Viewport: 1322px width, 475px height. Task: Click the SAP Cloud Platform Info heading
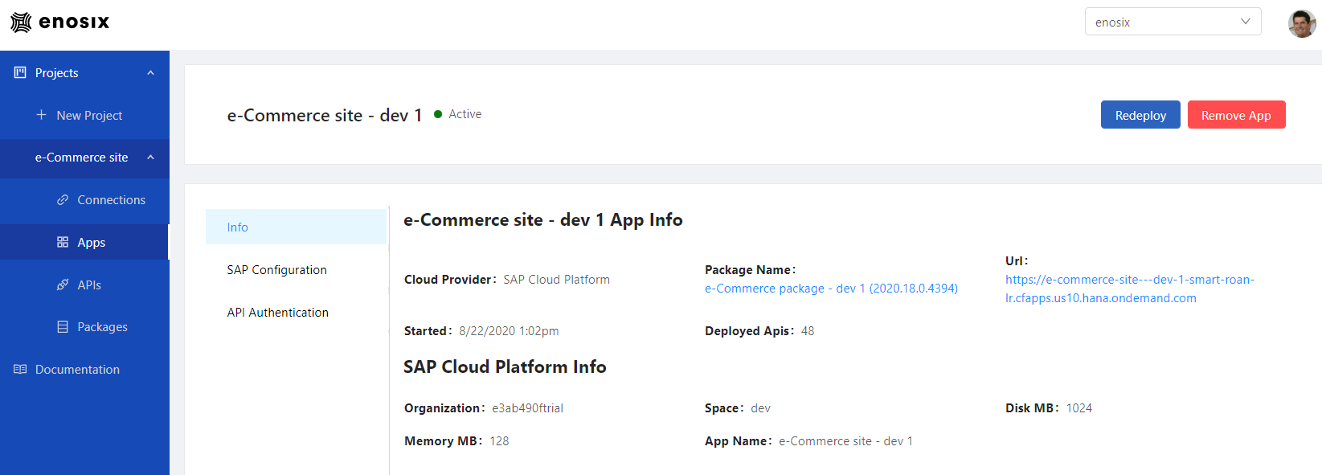tap(505, 366)
